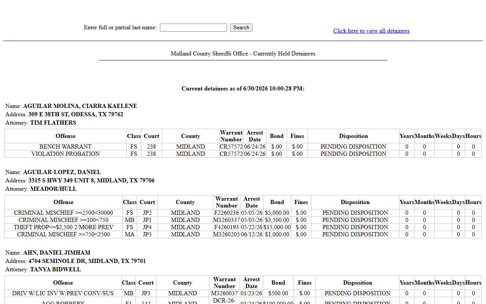Select attorney name MEADOR/HULL
The image size is (486, 304).
tap(54, 189)
